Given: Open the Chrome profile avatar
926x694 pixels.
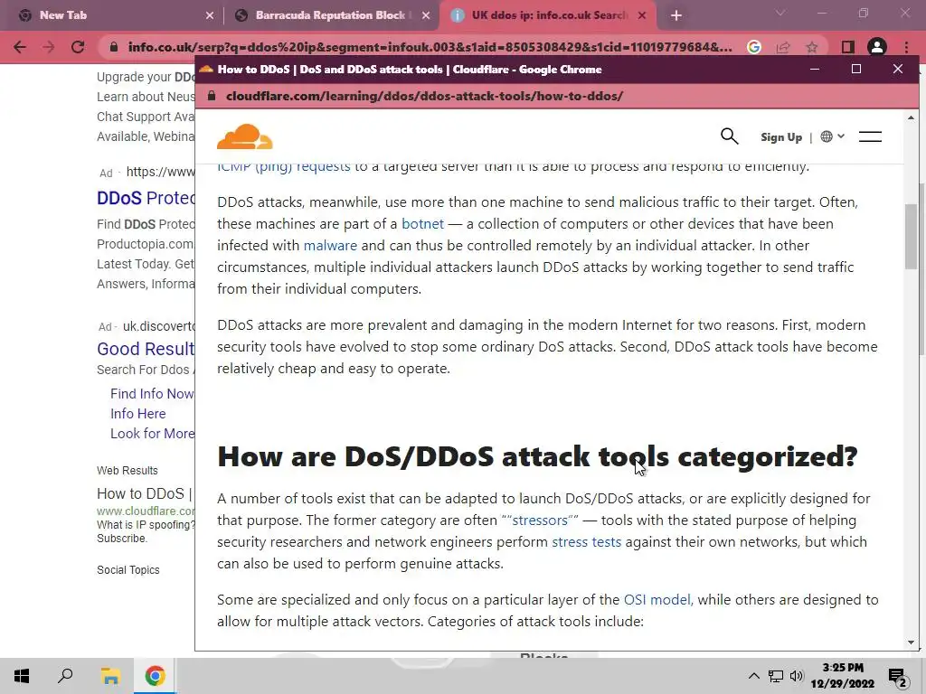Looking at the screenshot, I should (x=877, y=47).
